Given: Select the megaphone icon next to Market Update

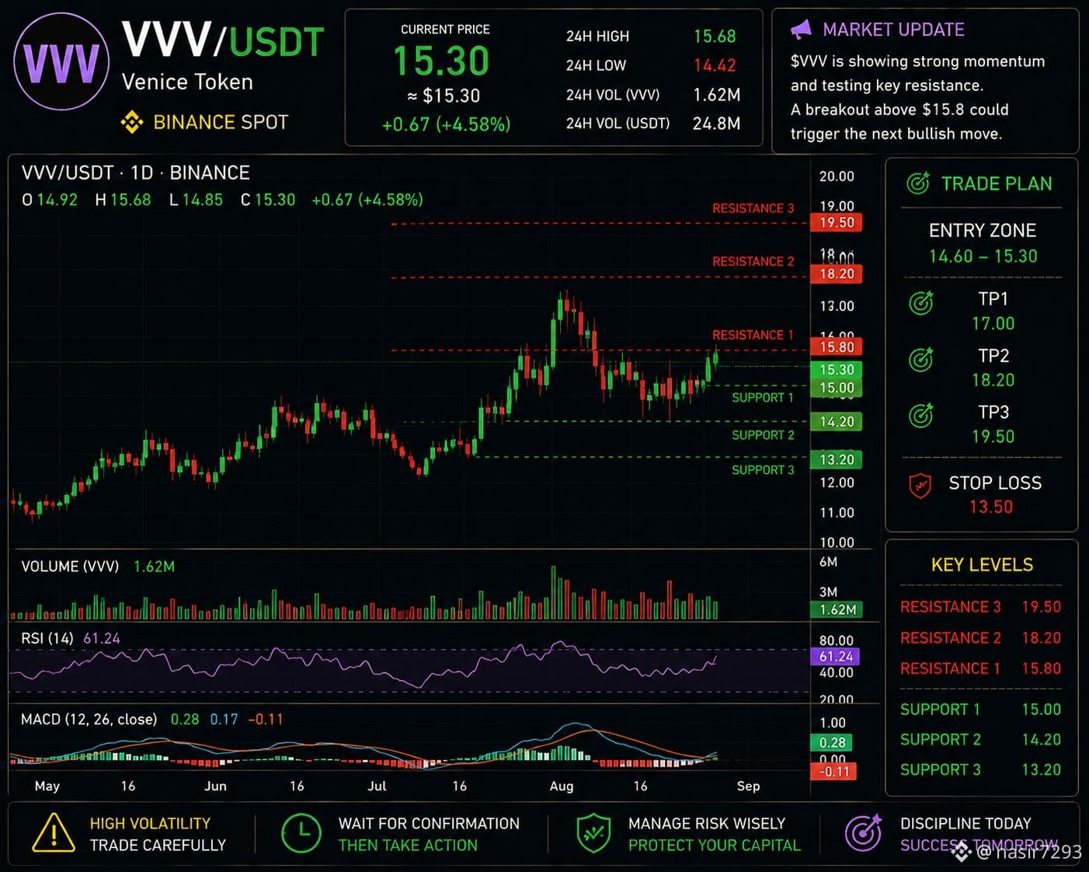Looking at the screenshot, I should (x=801, y=30).
